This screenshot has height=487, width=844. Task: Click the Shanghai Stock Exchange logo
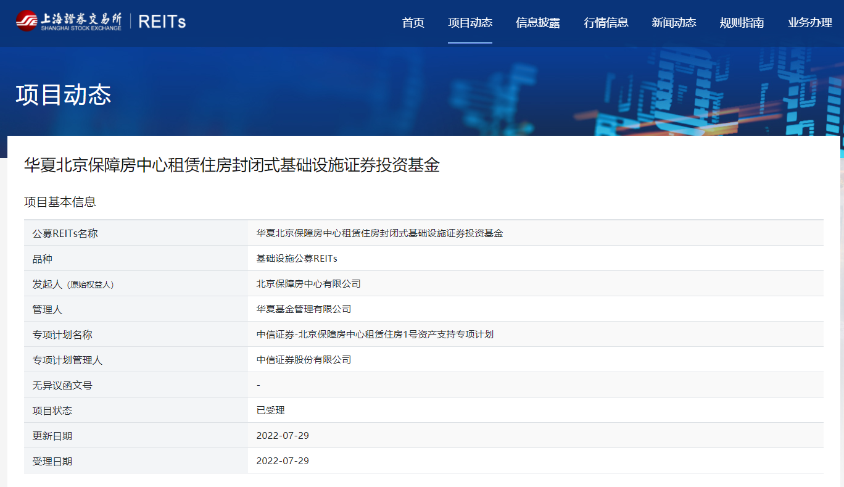(x=68, y=21)
